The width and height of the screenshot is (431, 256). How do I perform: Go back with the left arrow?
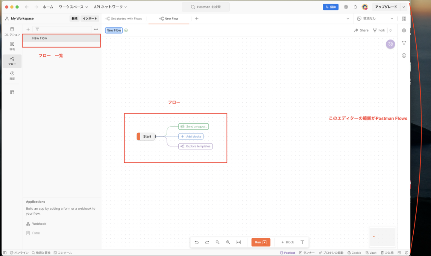(x=27, y=7)
